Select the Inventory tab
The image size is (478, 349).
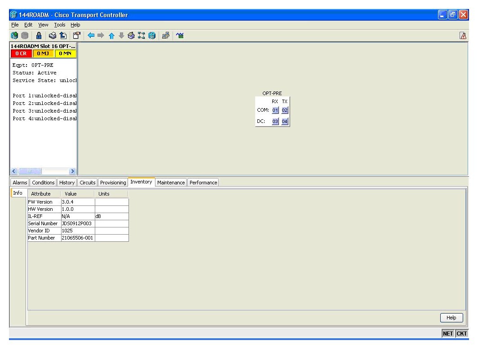[x=141, y=182]
